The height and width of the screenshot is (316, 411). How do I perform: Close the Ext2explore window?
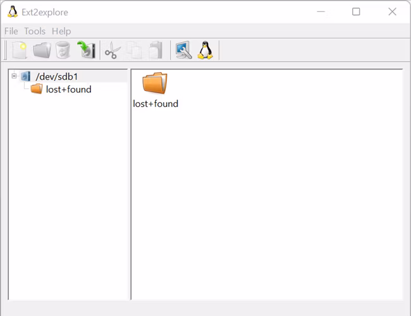pyautogui.click(x=393, y=12)
